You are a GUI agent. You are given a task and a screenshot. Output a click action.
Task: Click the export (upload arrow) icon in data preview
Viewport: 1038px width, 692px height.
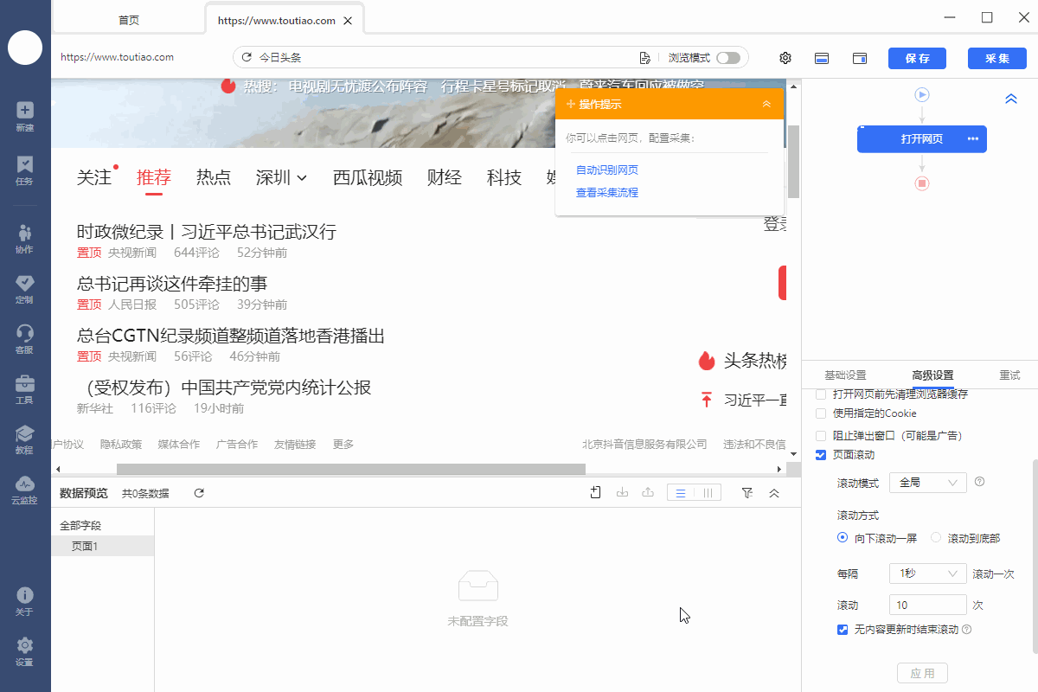pyautogui.click(x=647, y=493)
